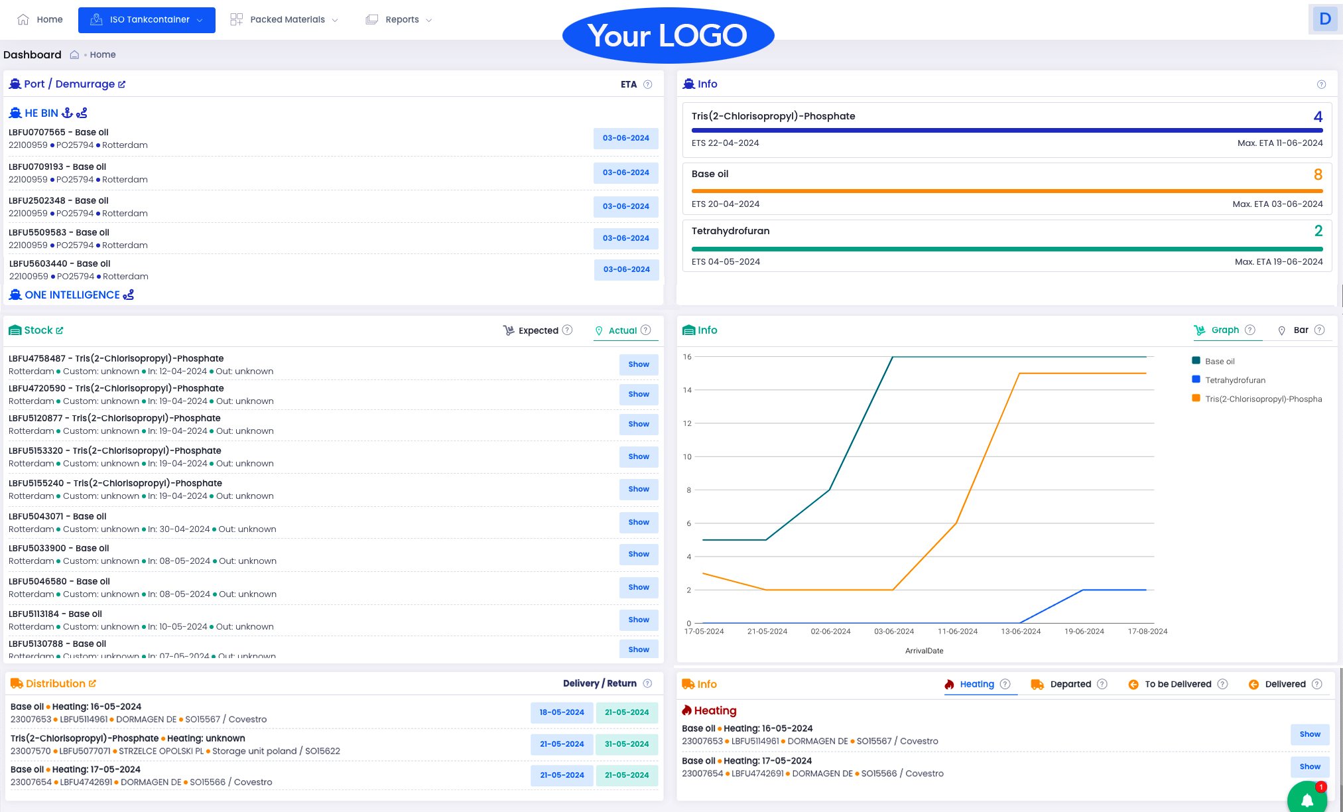Switch stock view to Expected

pyautogui.click(x=538, y=330)
